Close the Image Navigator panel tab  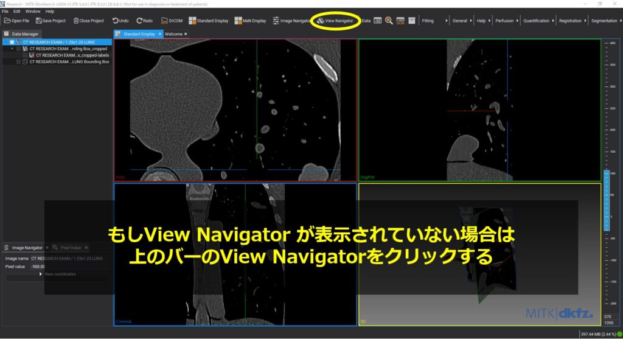47,248
